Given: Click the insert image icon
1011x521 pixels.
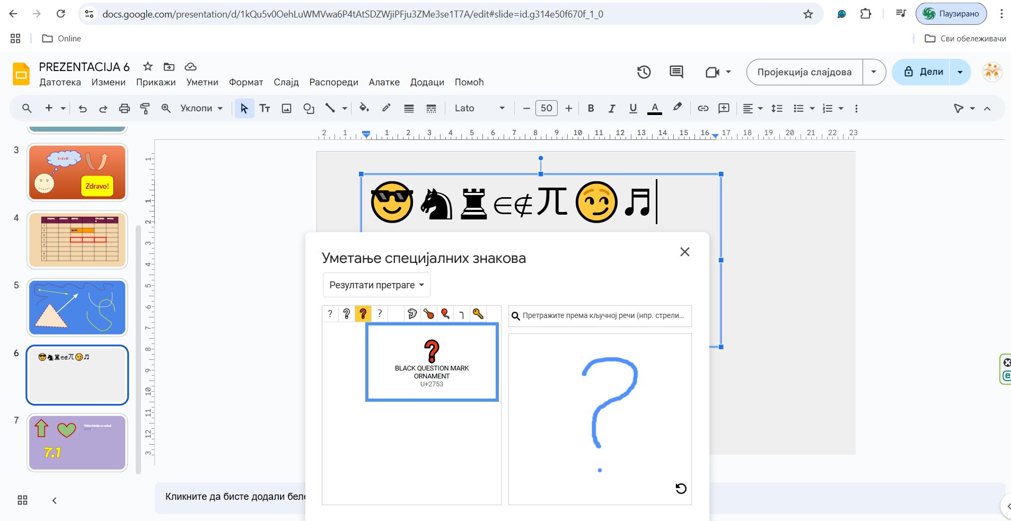Looking at the screenshot, I should (286, 109).
